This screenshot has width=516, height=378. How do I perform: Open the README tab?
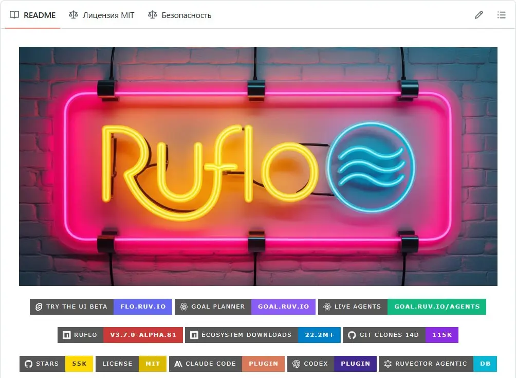coord(32,15)
